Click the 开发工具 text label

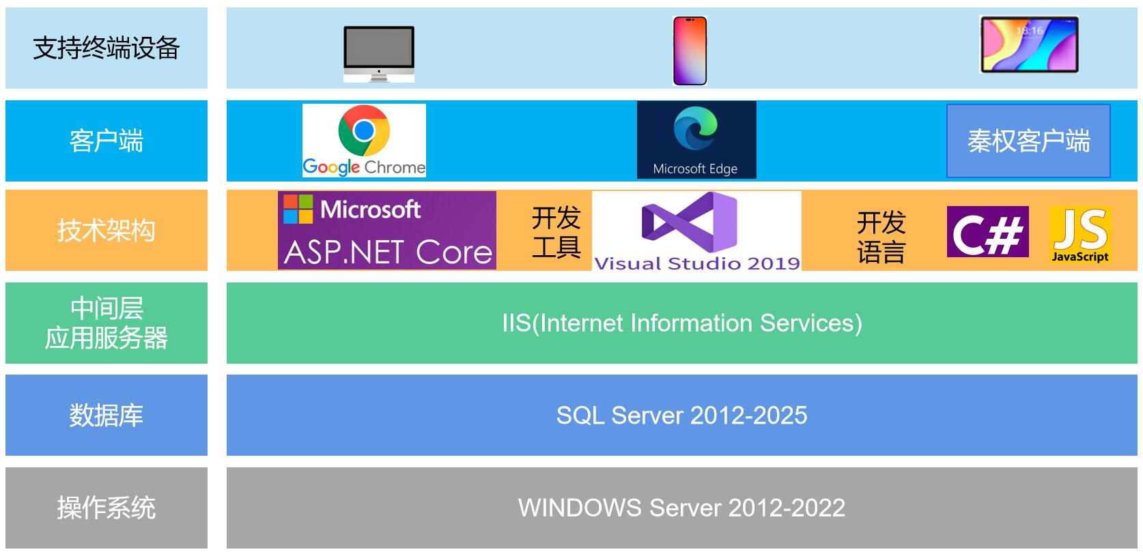[x=556, y=232]
